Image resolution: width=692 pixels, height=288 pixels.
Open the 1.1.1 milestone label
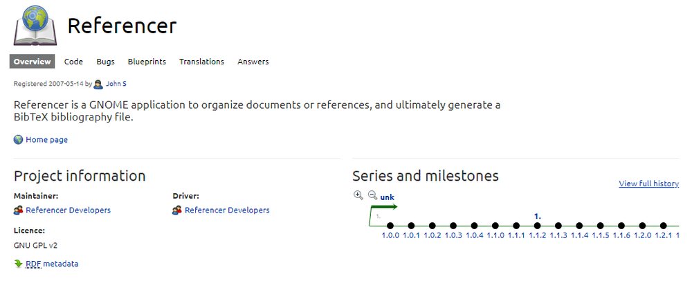(516, 235)
